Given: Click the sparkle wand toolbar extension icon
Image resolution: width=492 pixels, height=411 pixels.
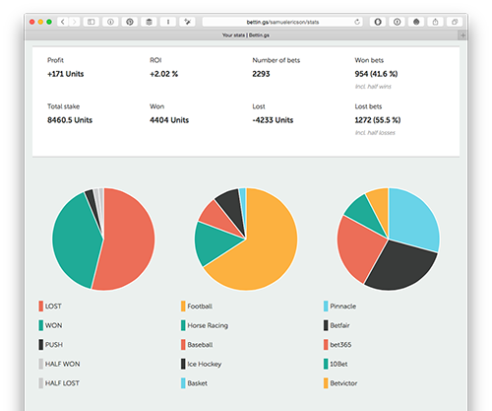Looking at the screenshot, I should (187, 22).
